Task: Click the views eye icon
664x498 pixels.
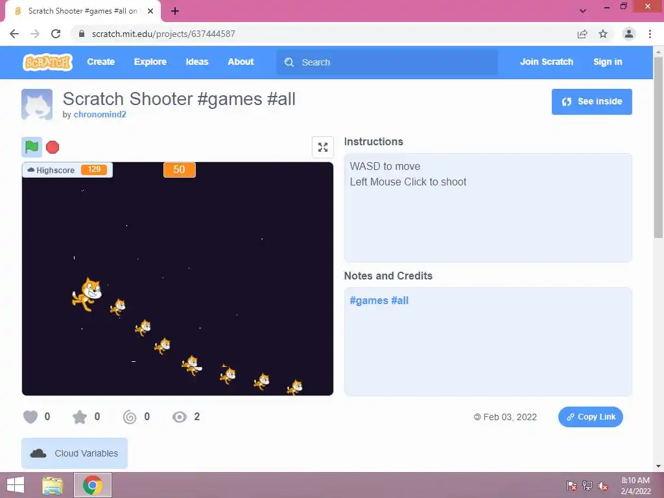Action: [x=180, y=417]
